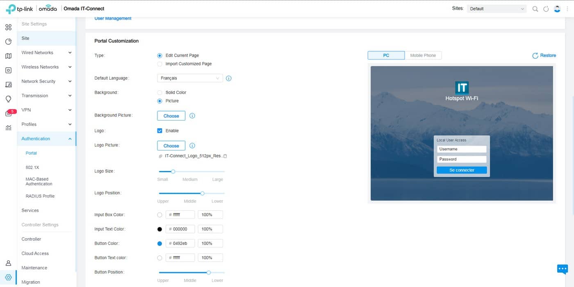Open the Site settings item
This screenshot has width=574, height=287.
[x=46, y=38]
